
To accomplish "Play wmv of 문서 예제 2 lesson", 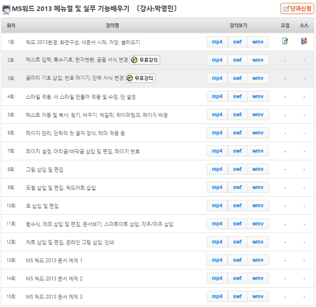I will tap(258, 278).
